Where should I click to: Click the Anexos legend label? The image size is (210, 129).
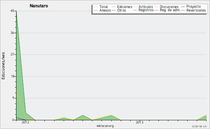[105, 10]
